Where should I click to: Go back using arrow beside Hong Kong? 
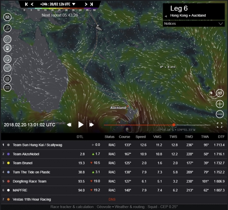166,16
